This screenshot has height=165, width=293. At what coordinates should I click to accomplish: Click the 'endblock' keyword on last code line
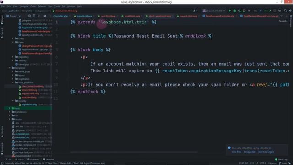tap(87, 92)
